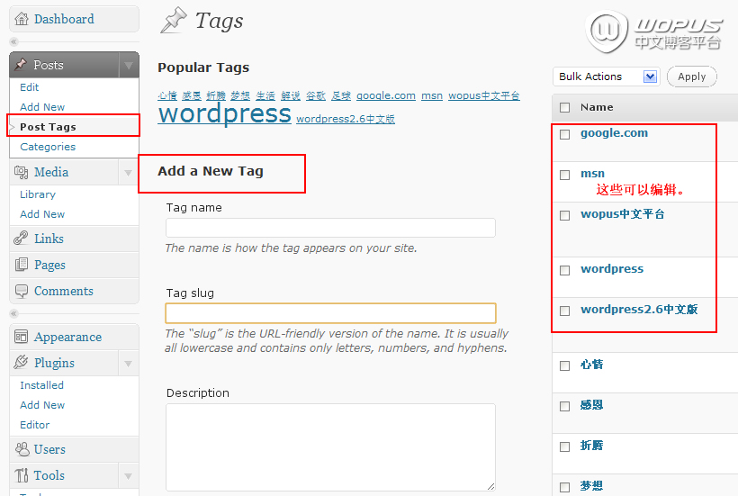Click the Links chain icon

21,239
